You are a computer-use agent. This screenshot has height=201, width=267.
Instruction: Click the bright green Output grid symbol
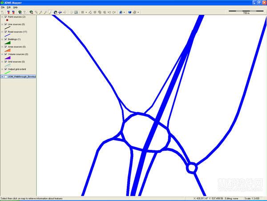click(x=7, y=72)
